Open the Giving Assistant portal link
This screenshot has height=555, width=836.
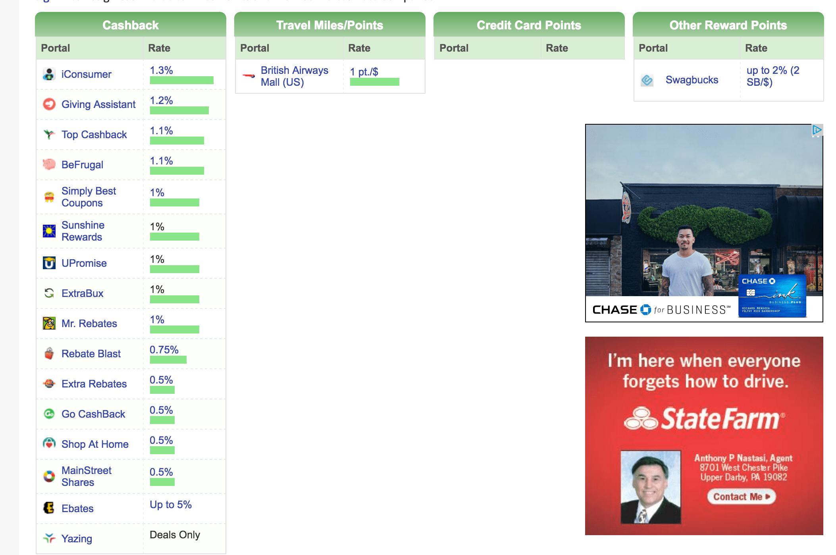pos(98,104)
